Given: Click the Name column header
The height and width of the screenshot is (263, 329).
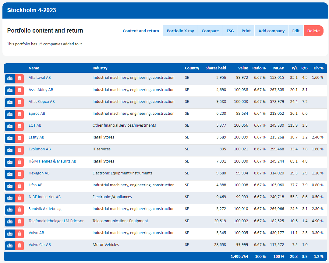Looking at the screenshot, I should [x=34, y=68].
